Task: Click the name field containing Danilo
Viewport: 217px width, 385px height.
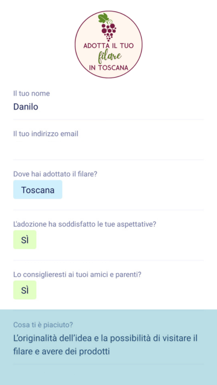Action: pyautogui.click(x=108, y=107)
